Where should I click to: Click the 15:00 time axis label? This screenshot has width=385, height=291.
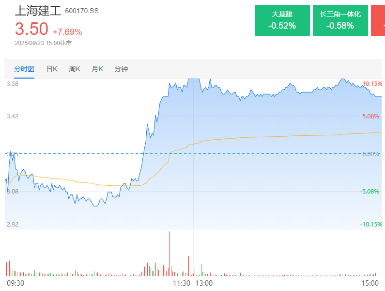click(x=370, y=283)
